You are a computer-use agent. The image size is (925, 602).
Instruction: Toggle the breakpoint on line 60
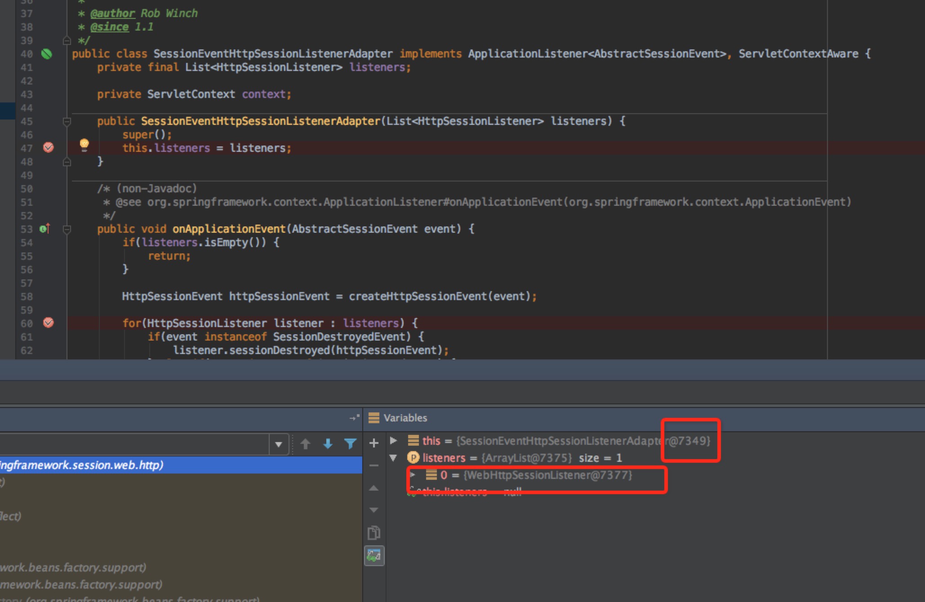click(48, 323)
